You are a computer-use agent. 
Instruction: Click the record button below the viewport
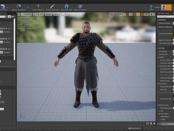point(148,123)
